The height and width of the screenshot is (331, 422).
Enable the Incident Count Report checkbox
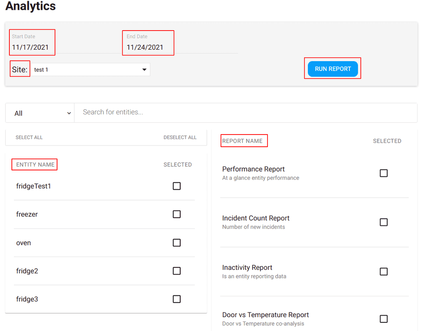(x=383, y=222)
